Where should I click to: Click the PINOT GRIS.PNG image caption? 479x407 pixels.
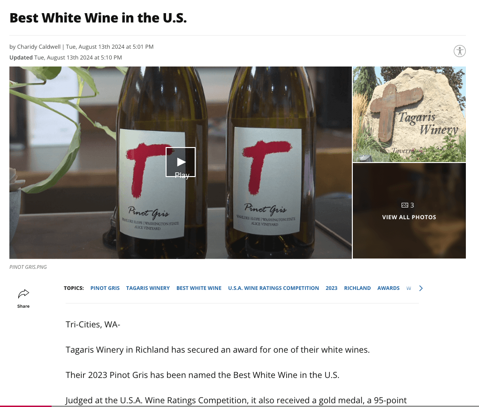pos(28,267)
